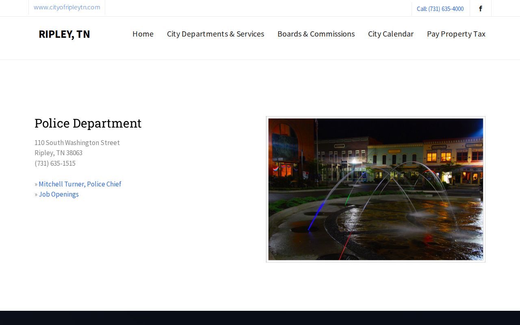Open the City Calendar page
The height and width of the screenshot is (325, 520).
[391, 34]
